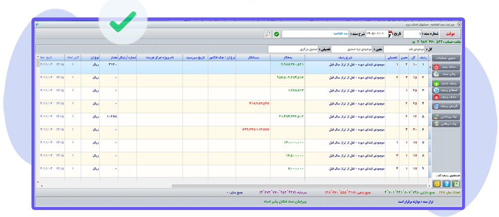Open the calendar date picker icon
This screenshot has height=217, width=499.
[x=390, y=34]
